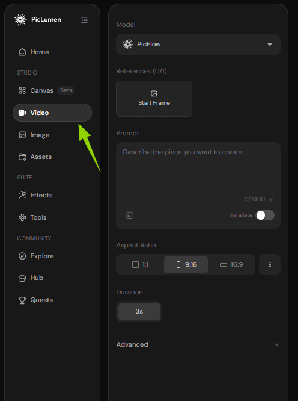Select the 3s duration
The image size is (298, 401).
pyautogui.click(x=139, y=311)
